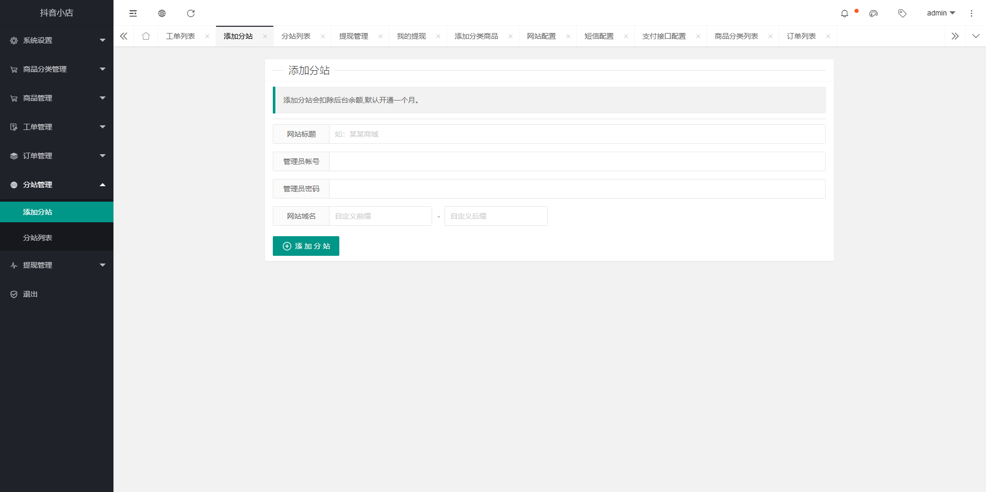Close the 短信配置 tab
Image resolution: width=986 pixels, height=492 pixels.
pos(626,36)
